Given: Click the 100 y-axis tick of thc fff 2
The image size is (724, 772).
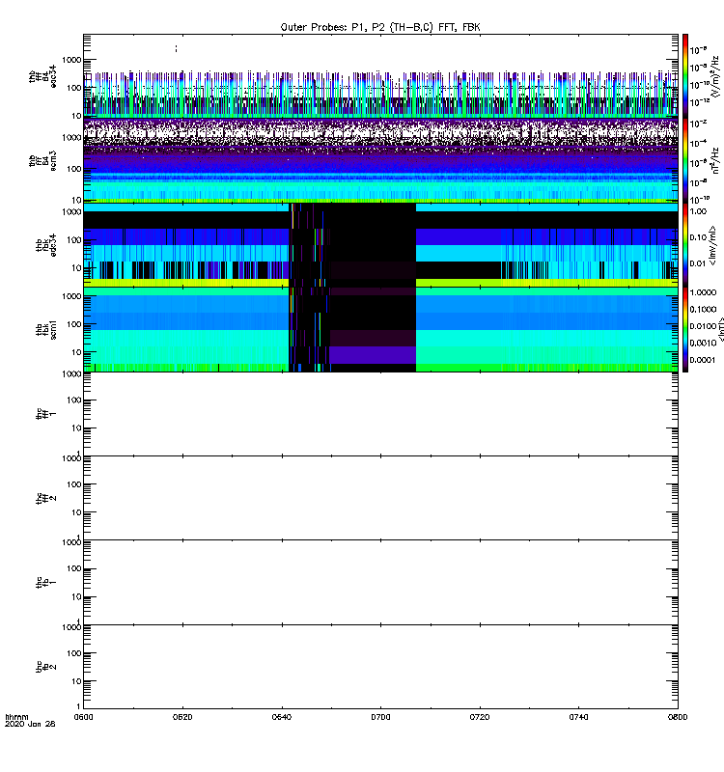Looking at the screenshot, I should coord(74,484).
